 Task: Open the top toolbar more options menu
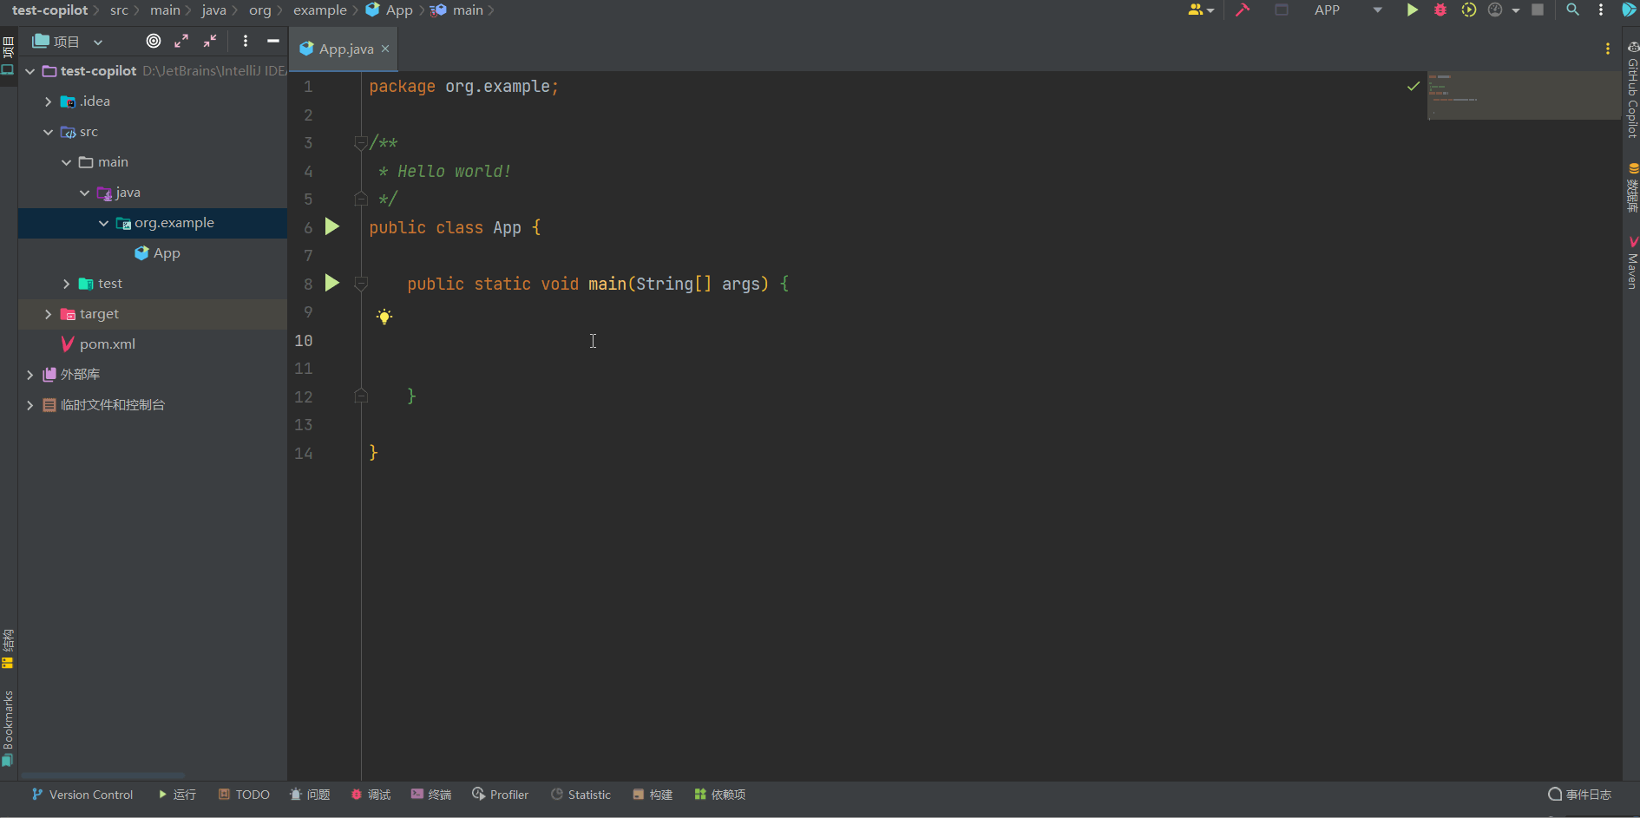(1601, 10)
